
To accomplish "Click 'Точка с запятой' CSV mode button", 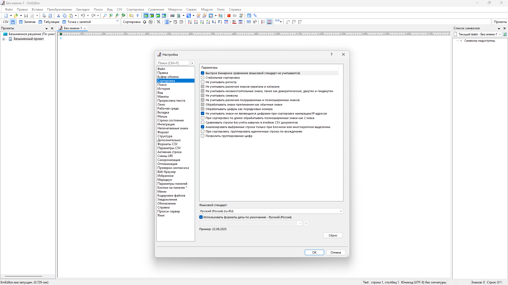I will (x=77, y=22).
